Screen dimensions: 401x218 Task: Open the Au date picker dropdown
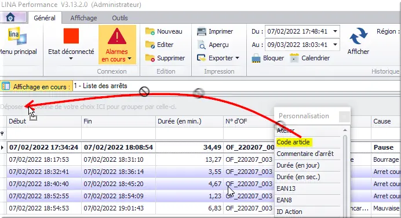tap(335, 45)
